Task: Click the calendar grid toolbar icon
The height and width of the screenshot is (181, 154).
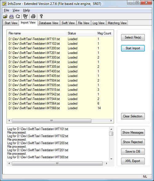Action: [x=11, y=16]
